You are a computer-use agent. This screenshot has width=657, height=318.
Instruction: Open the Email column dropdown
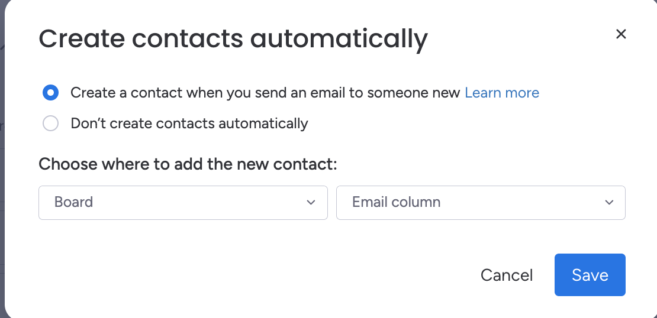click(480, 203)
